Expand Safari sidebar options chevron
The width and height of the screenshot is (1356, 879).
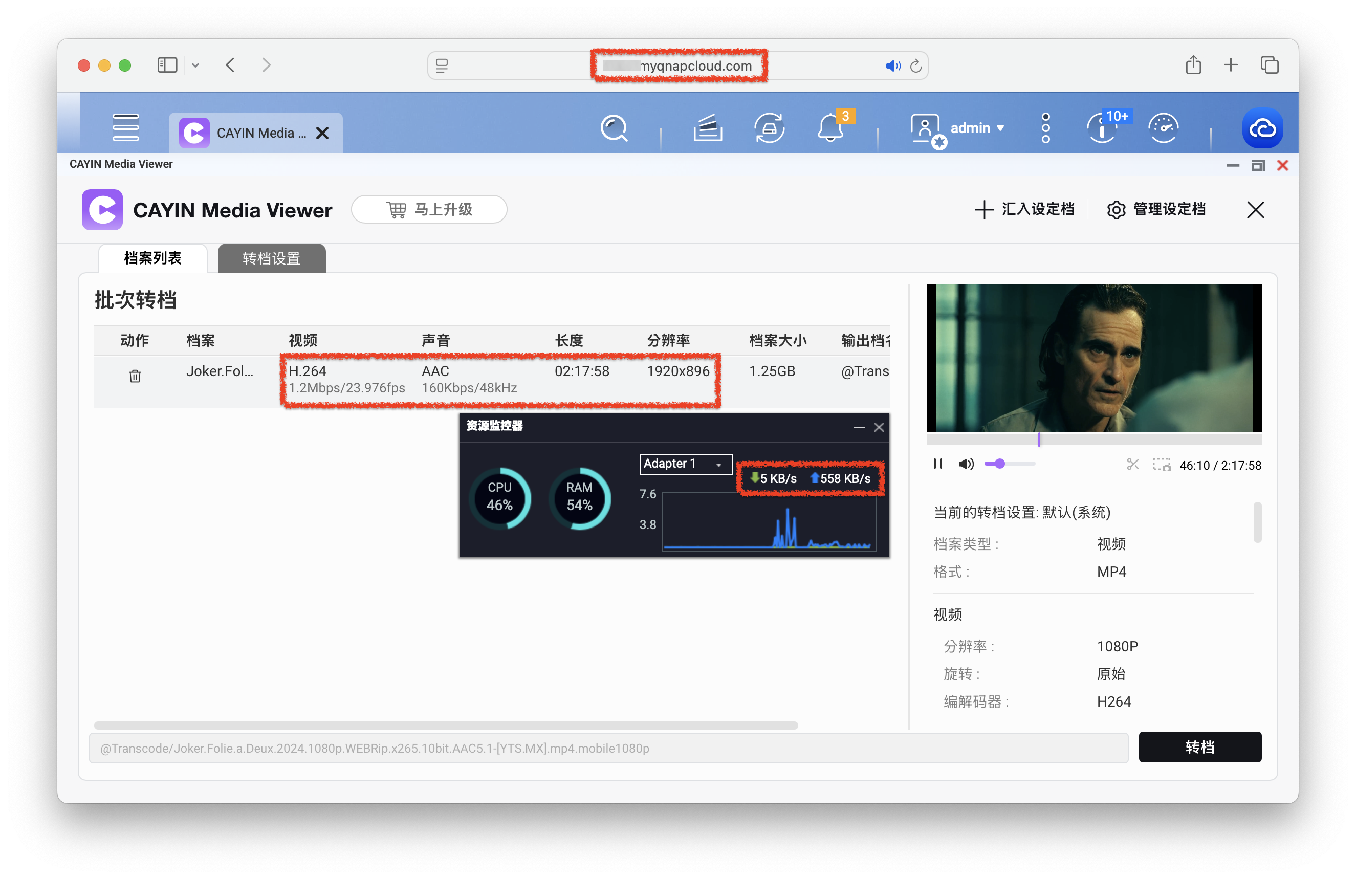point(195,65)
